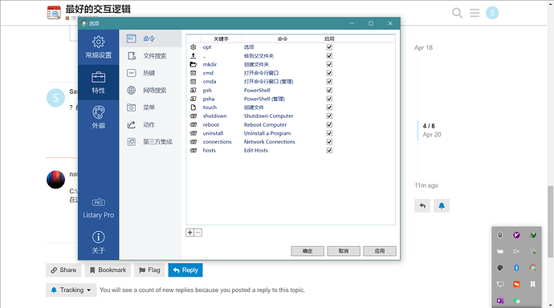Jump to 11m ago on timeline
Screen dimensions: 554x308
click(426, 185)
